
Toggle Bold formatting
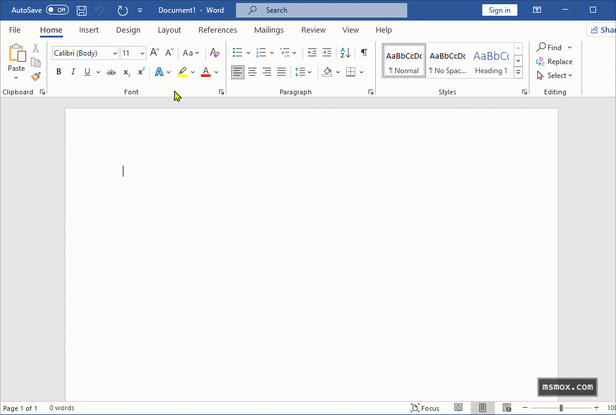coord(59,72)
